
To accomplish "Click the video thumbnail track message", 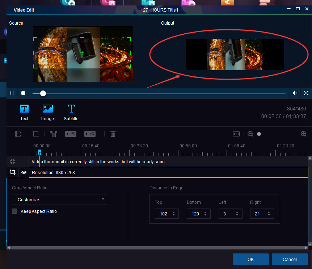I will [99, 162].
